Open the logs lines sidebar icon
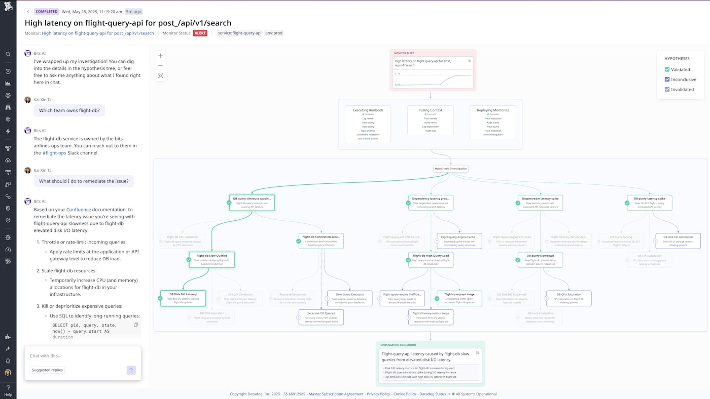Image resolution: width=710 pixels, height=399 pixels. click(8, 172)
